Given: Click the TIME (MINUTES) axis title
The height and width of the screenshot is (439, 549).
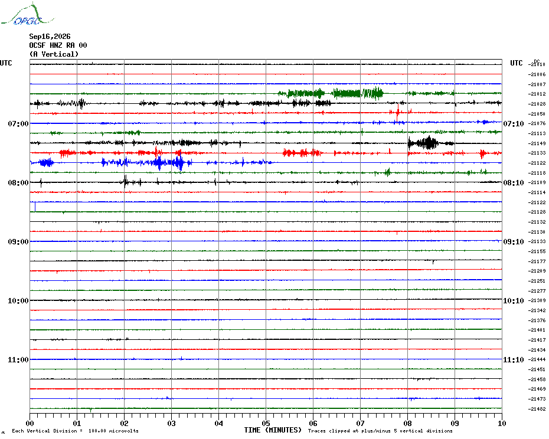Looking at the screenshot, I should pyautogui.click(x=273, y=430).
